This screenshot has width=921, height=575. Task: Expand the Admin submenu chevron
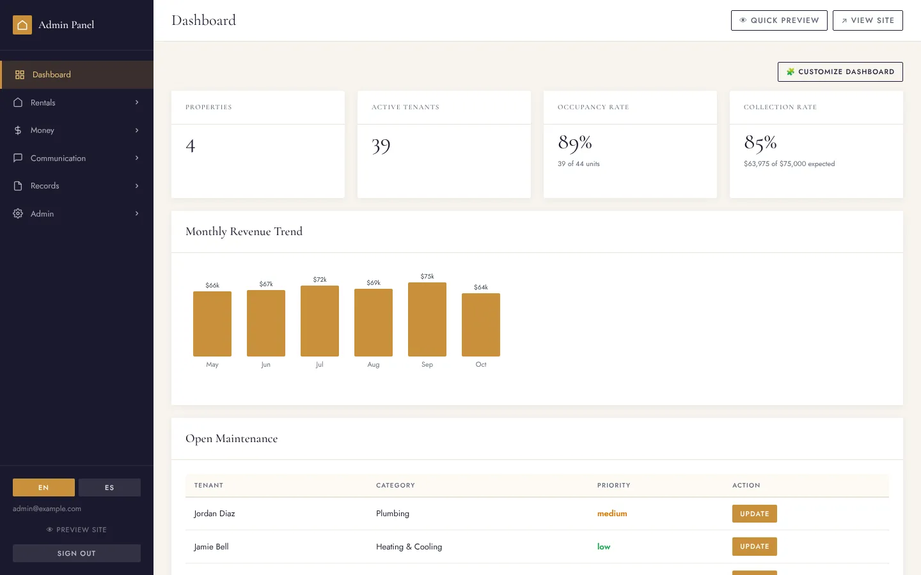click(x=137, y=213)
